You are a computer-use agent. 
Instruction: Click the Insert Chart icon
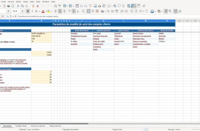99,6
